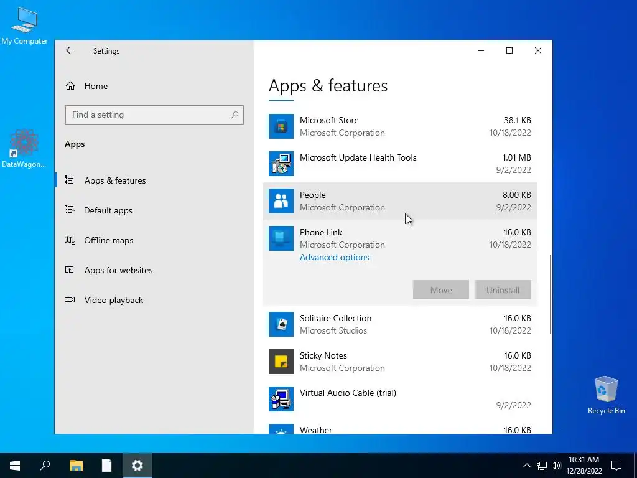The image size is (637, 478).
Task: Click the Solitaire Collection app icon
Action: tap(281, 324)
